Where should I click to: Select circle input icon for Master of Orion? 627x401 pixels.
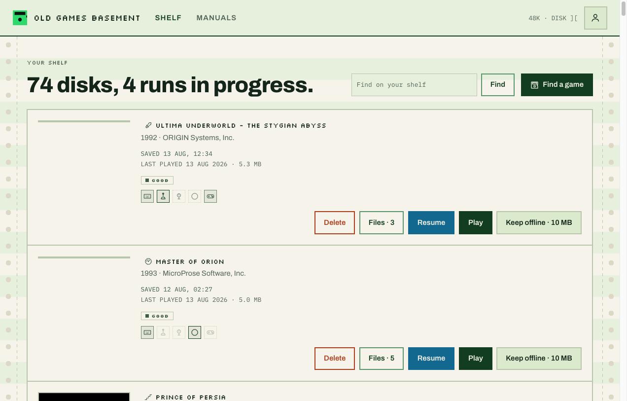click(195, 332)
